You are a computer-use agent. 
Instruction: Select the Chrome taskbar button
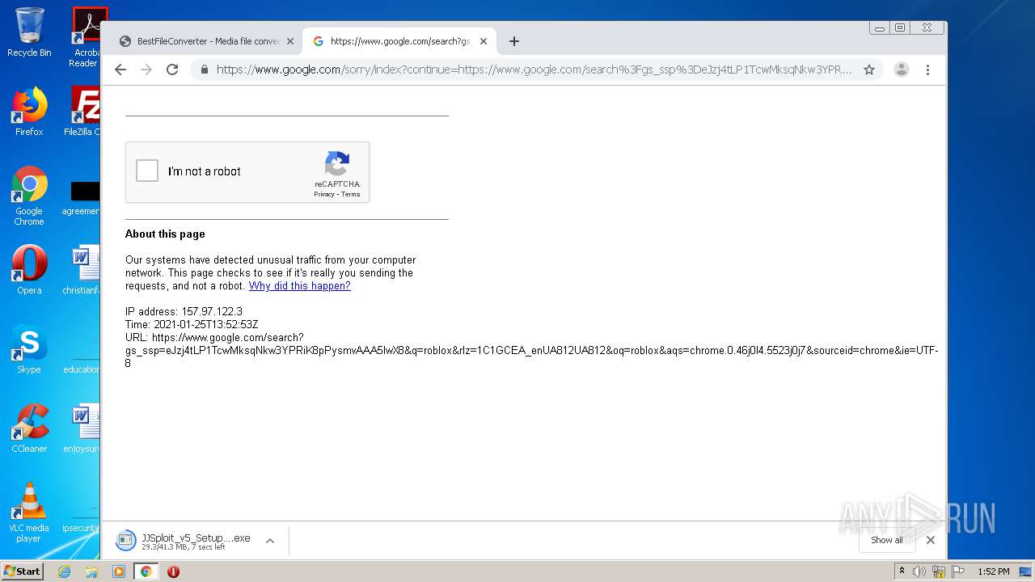146,571
